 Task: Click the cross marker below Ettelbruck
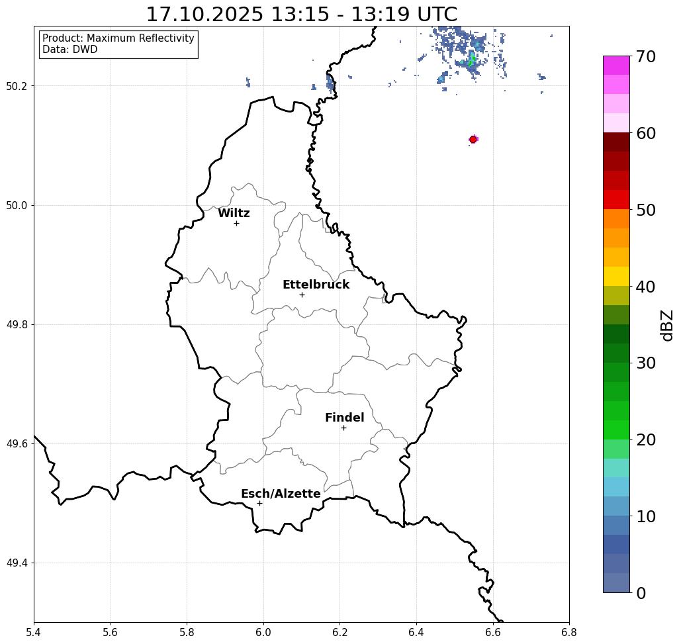[x=302, y=295]
